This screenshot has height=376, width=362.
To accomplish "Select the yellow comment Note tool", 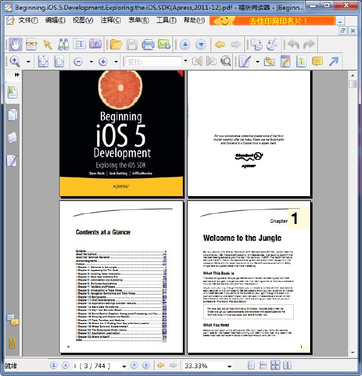I will click(x=317, y=62).
